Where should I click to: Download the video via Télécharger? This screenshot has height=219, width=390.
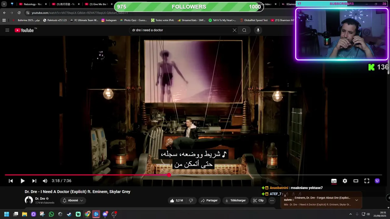235,200
